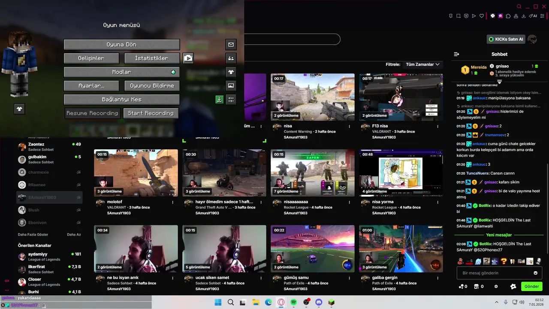
Task: Expand the leaderboard handle under Mereida
Action: point(499,82)
